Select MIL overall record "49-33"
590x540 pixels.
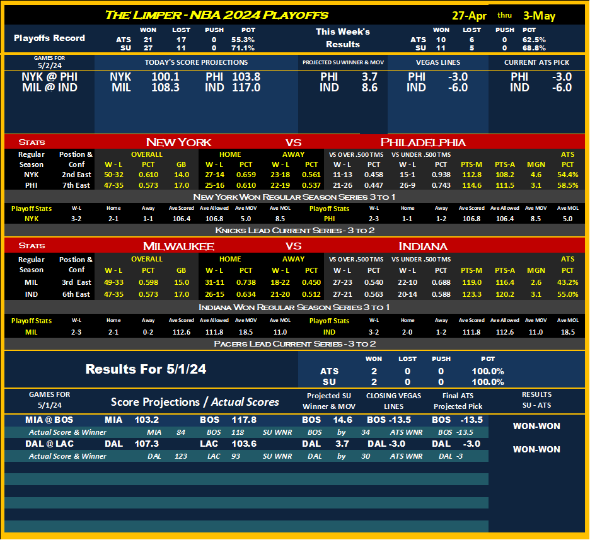[113, 282]
